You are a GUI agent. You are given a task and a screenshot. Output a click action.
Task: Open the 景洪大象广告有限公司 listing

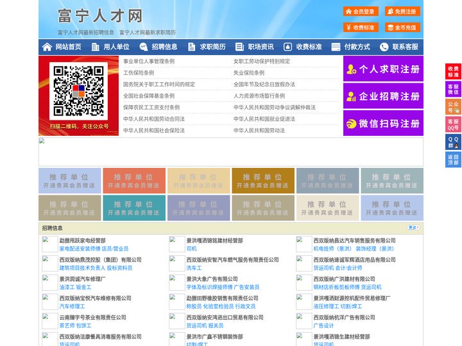click(212, 279)
